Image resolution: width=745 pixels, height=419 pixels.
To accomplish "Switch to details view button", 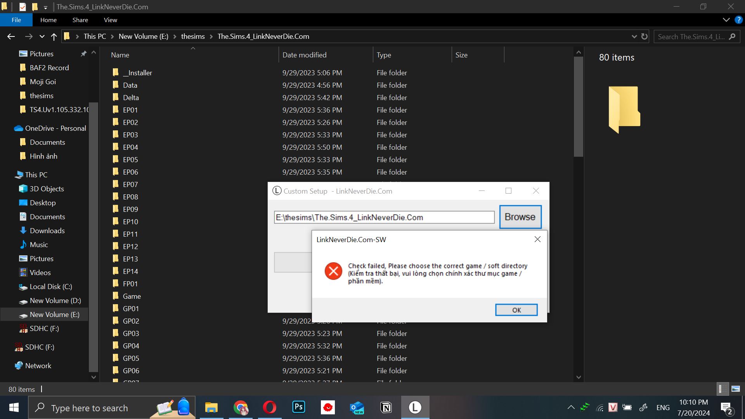I will click(x=722, y=389).
